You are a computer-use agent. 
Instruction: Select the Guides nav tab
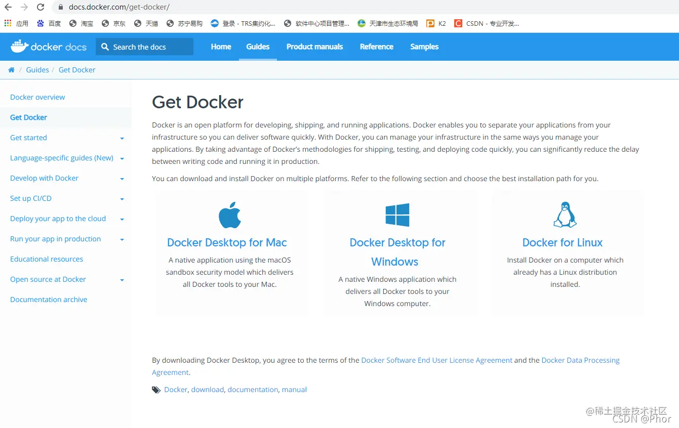tap(258, 47)
